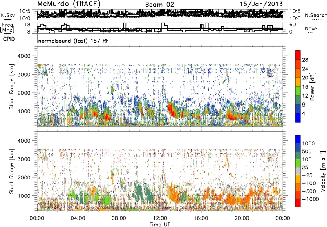Click the Time UT axis title
The image size is (327, 227).
click(160, 225)
